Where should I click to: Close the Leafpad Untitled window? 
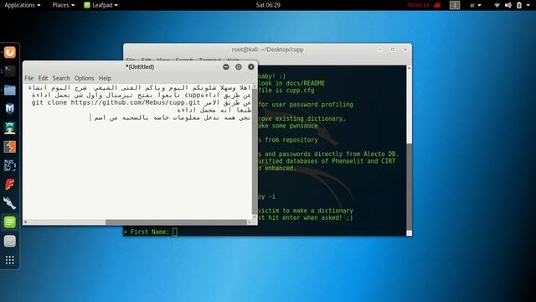click(x=251, y=67)
